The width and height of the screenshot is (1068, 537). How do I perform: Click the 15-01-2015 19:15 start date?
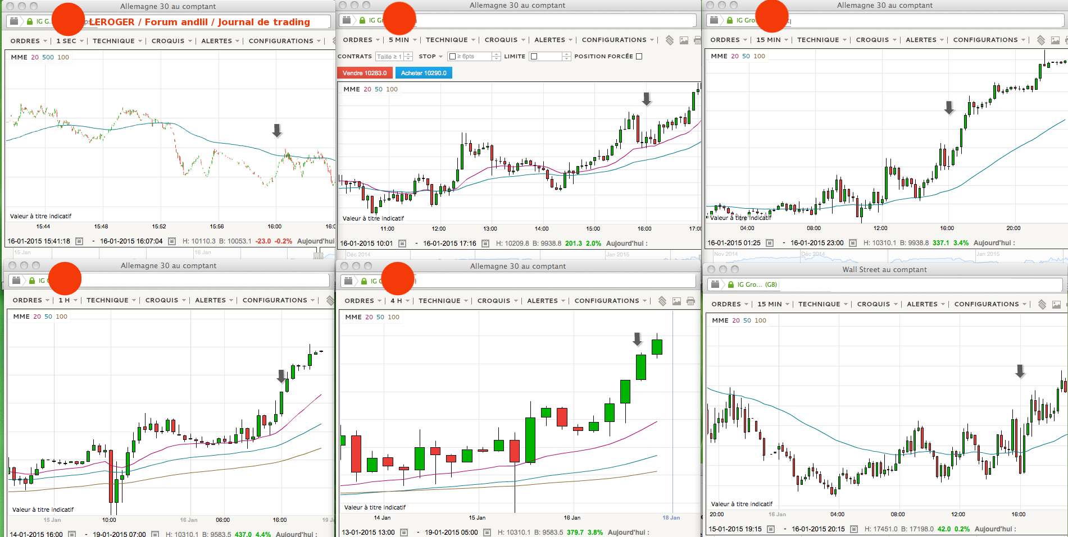(x=735, y=529)
